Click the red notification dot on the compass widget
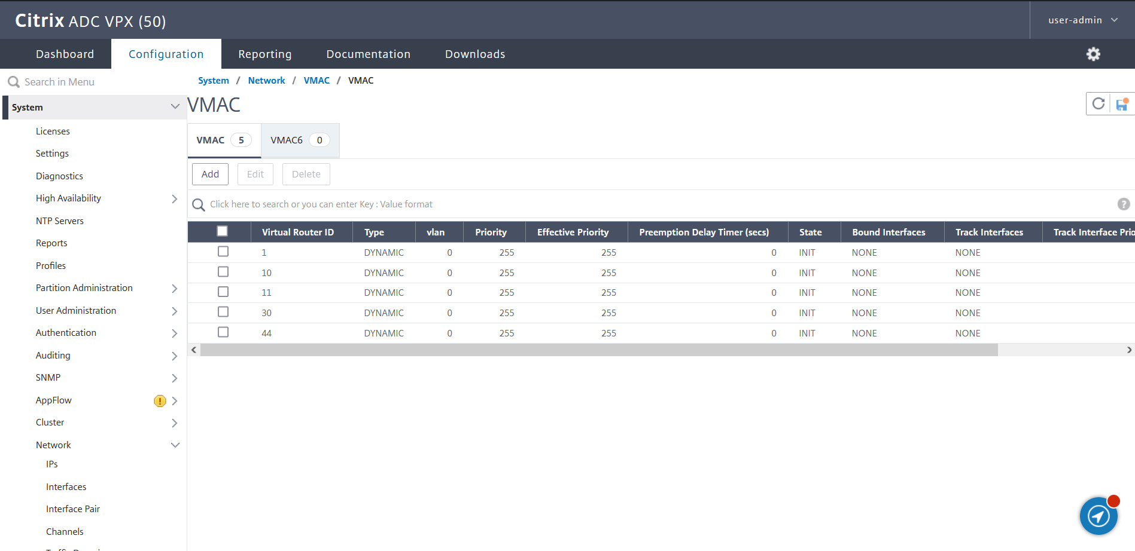 (x=1113, y=501)
